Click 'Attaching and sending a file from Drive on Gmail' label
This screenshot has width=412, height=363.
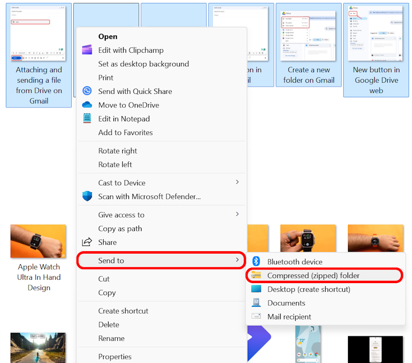(x=39, y=85)
